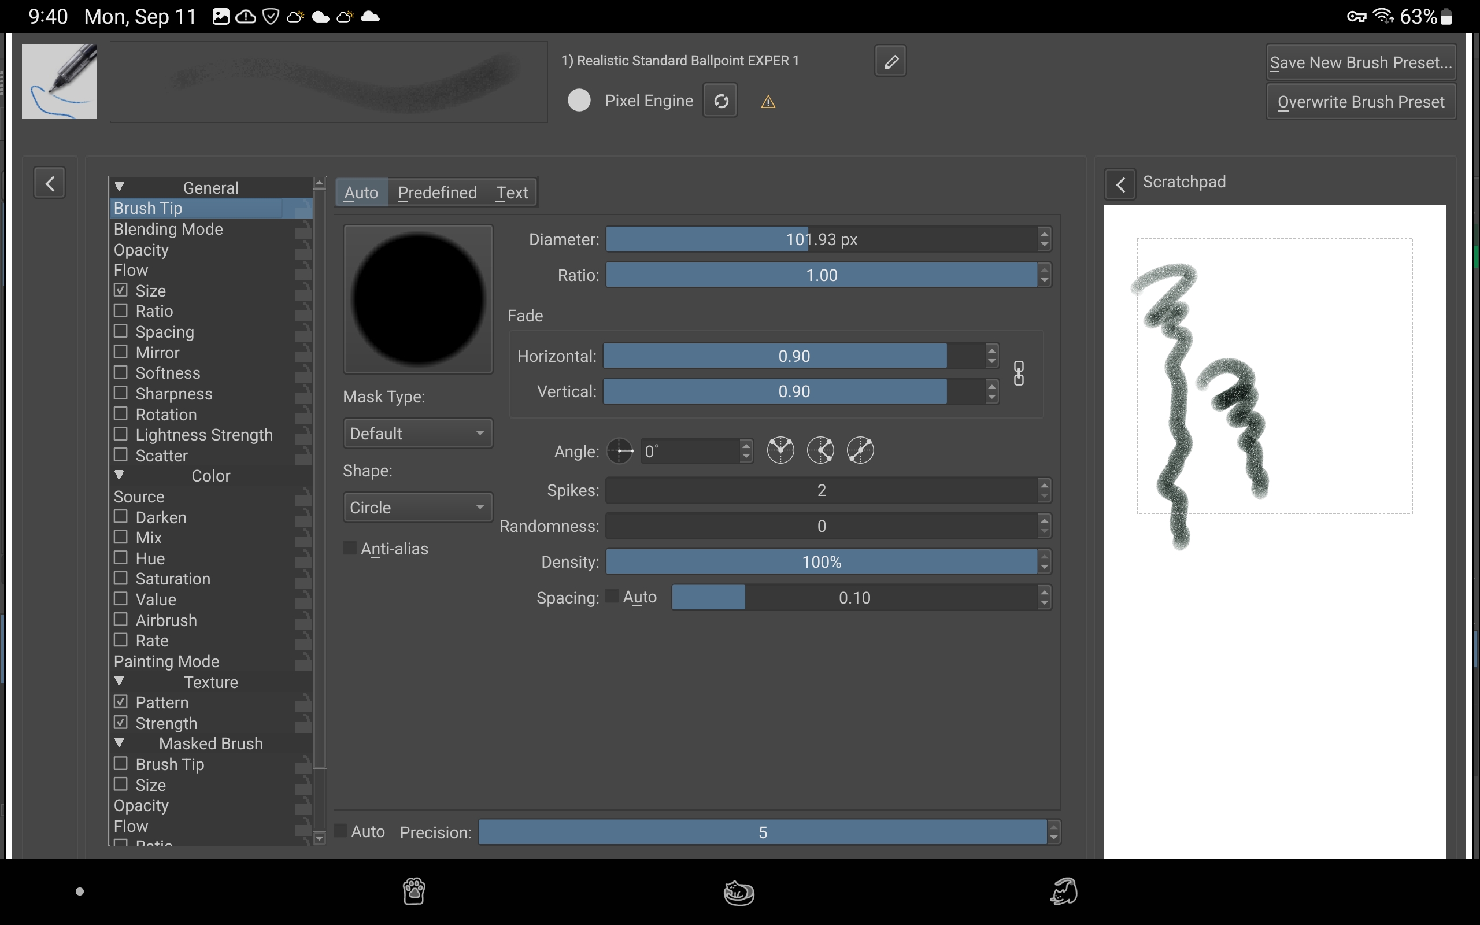Screen dimensions: 1480x925
Task: Click the yellow warning triangle icon
Action: point(768,102)
